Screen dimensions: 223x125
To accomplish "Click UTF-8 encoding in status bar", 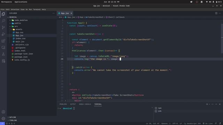I will (x=175, y=124).
